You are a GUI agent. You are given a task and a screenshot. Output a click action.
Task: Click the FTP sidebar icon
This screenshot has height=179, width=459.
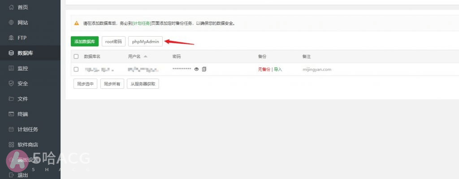click(x=11, y=37)
